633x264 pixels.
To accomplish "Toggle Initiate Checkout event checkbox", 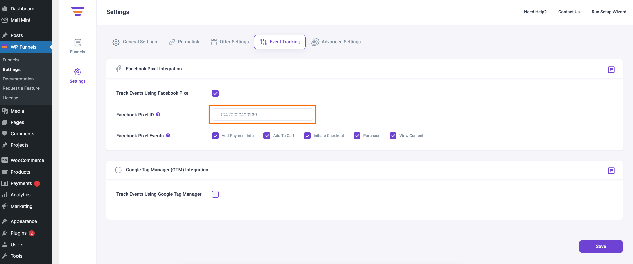I will click(307, 136).
